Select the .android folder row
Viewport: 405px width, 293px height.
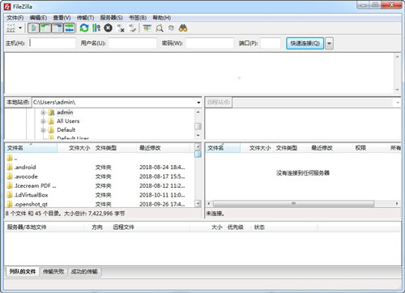coord(100,168)
